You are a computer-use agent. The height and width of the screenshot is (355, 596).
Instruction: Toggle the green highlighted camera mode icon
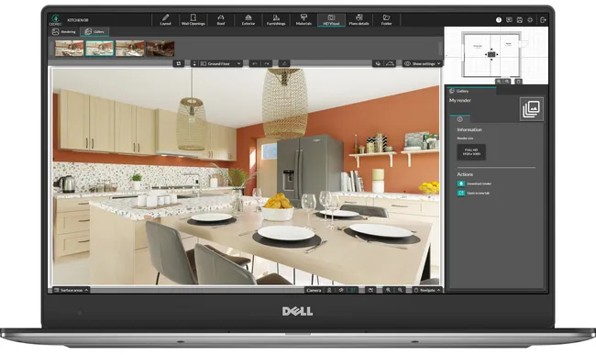click(x=353, y=290)
